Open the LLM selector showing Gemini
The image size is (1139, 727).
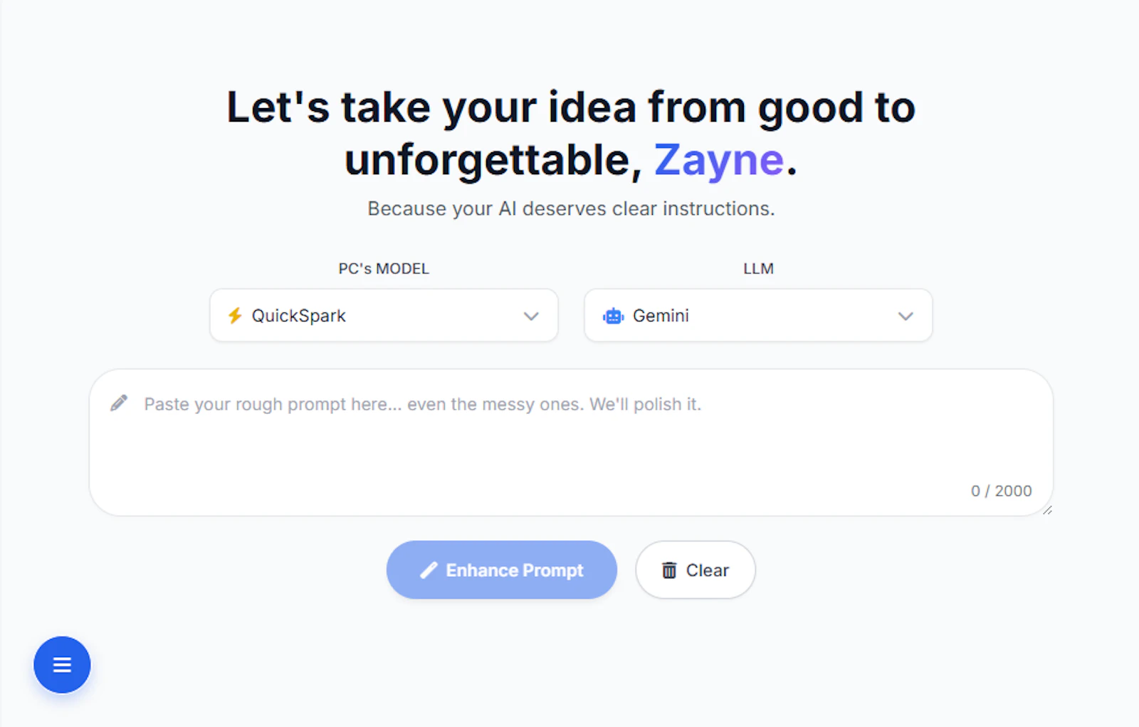(x=758, y=315)
